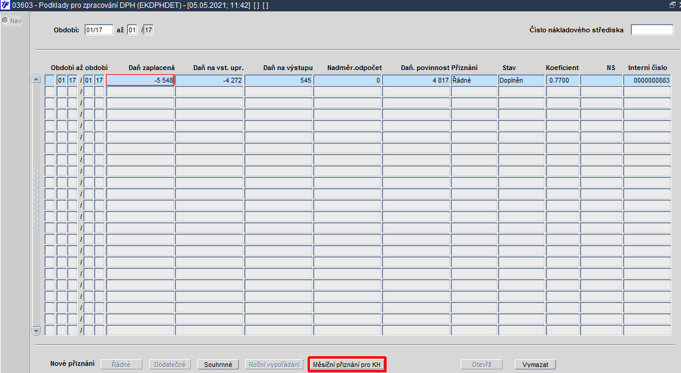The image size is (681, 373).
Task: Click the Interní číslo cell 0000000883
Action: [647, 80]
